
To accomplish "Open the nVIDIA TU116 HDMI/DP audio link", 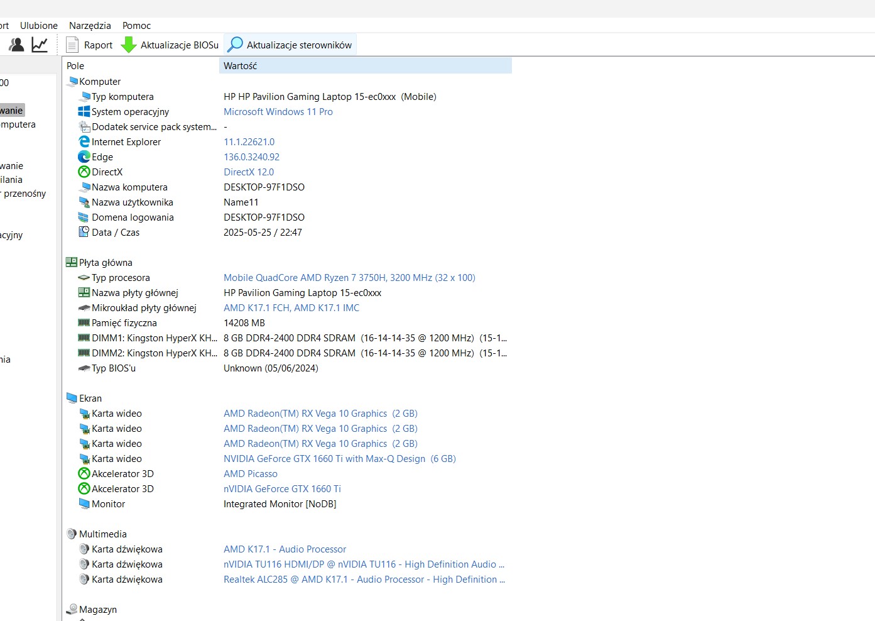I will tap(364, 564).
